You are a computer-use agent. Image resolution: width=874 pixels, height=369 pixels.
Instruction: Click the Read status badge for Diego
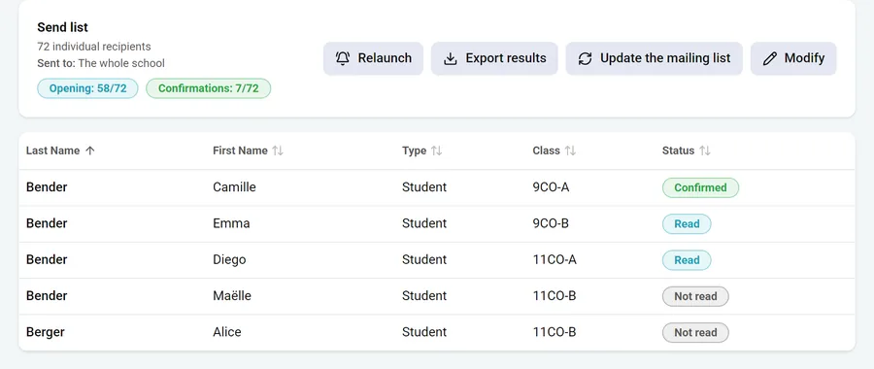(687, 260)
